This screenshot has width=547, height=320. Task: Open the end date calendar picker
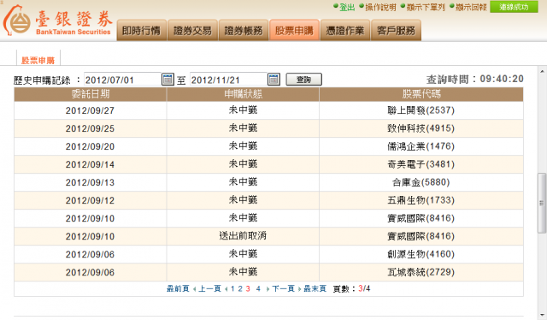click(x=273, y=80)
